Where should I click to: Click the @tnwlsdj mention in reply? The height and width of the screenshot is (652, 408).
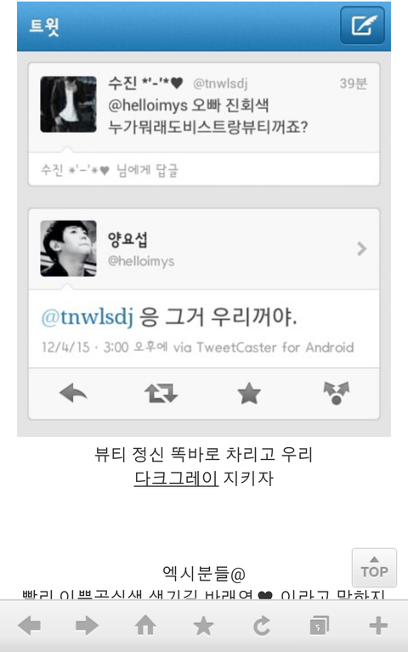[88, 318]
